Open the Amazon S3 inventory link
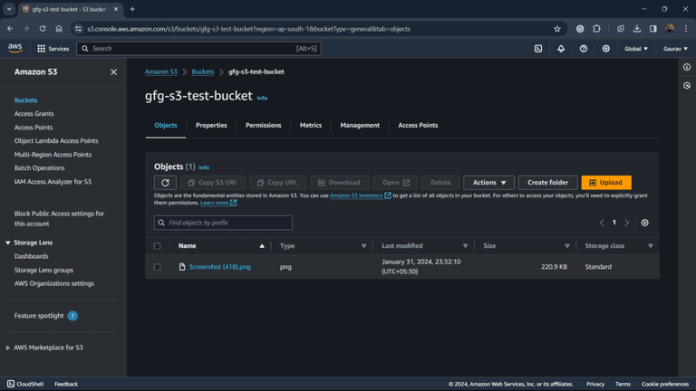 (360, 195)
